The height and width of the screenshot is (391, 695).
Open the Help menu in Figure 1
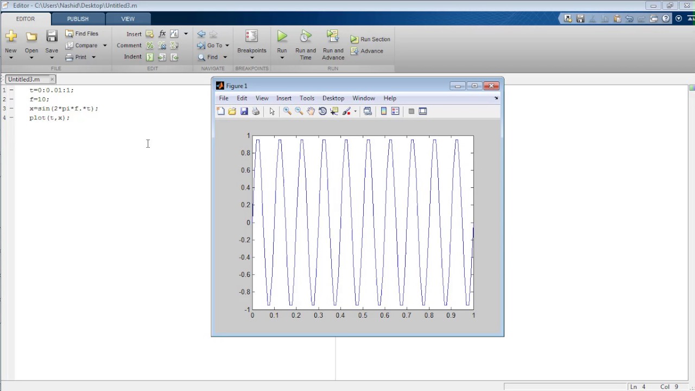tap(390, 98)
